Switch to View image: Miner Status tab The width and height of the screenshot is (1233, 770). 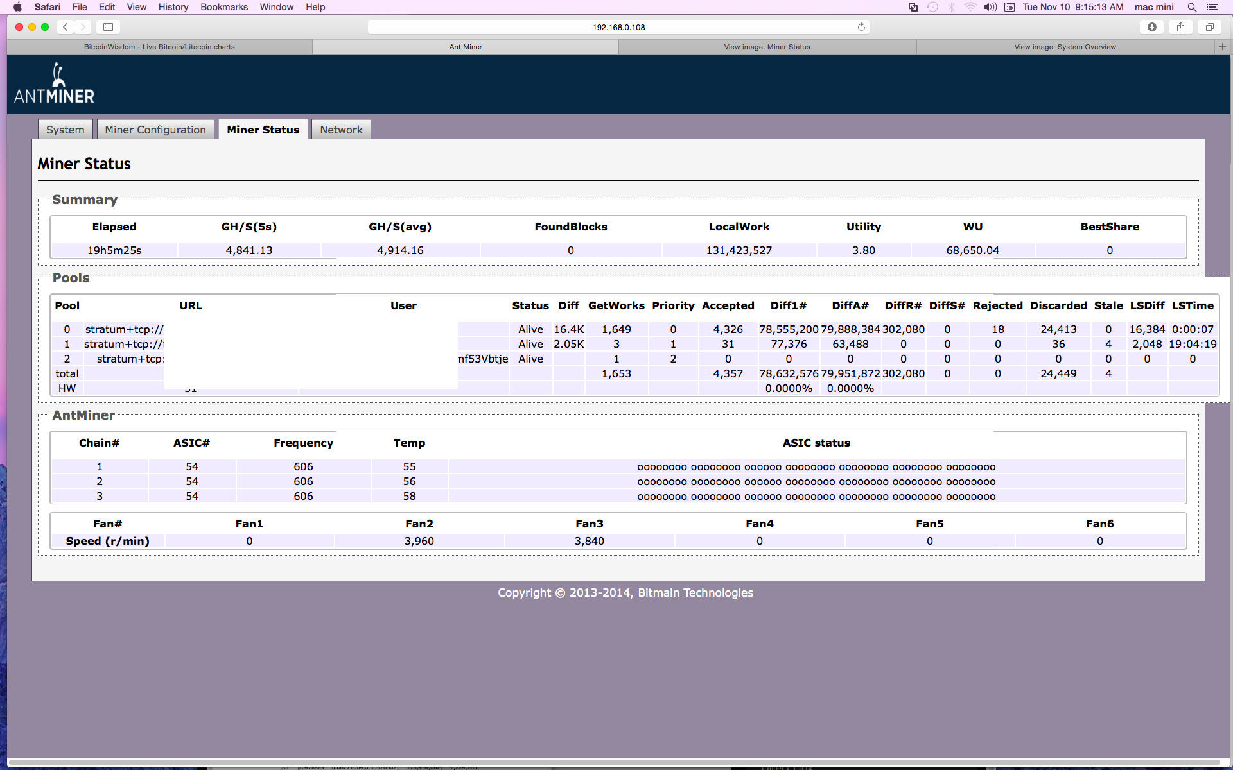tap(767, 47)
